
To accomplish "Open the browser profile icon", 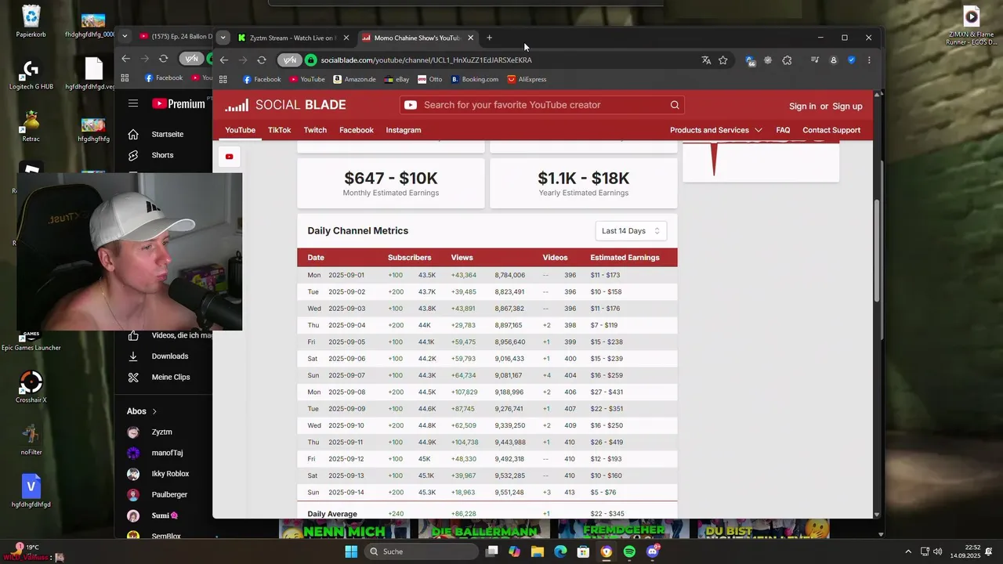I will tap(833, 60).
